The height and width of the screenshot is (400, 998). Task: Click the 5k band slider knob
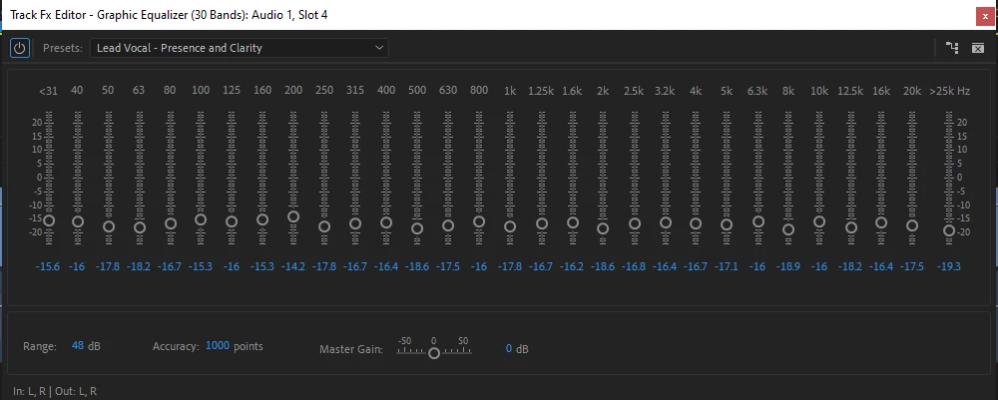point(727,225)
